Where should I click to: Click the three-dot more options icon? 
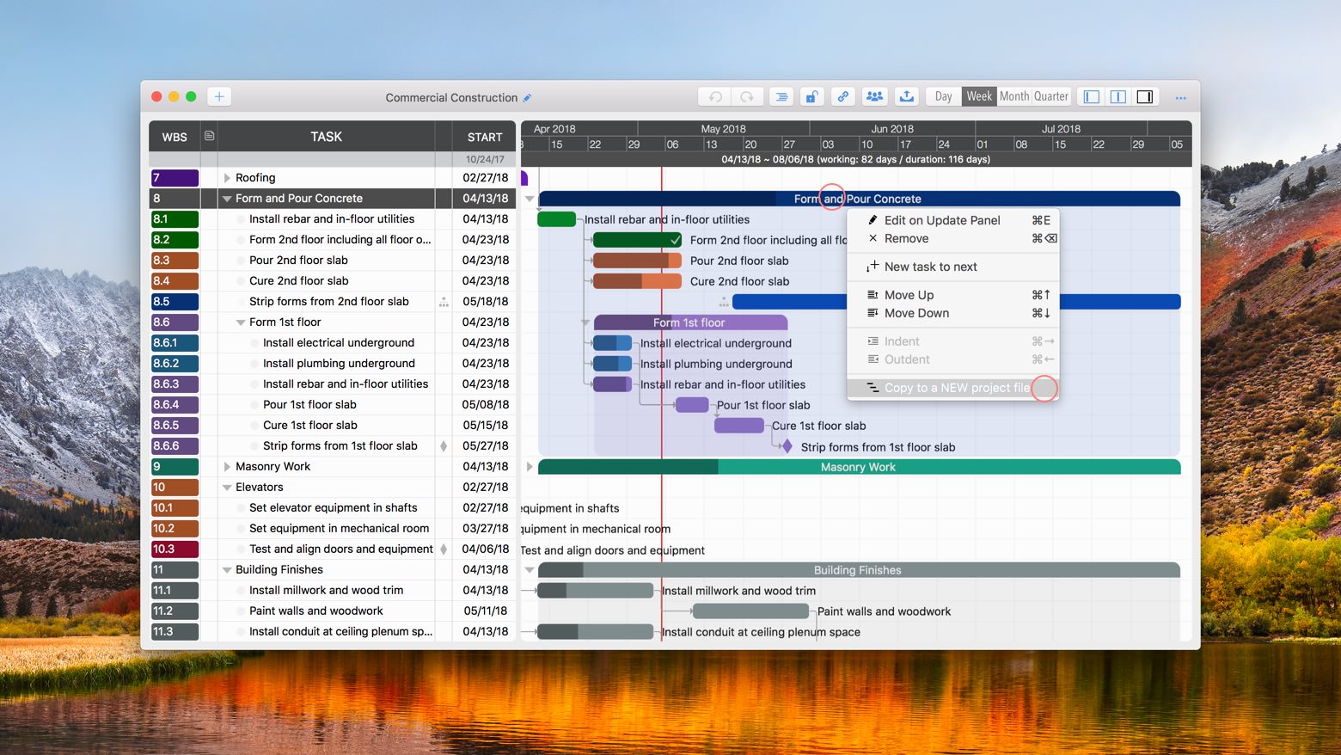pyautogui.click(x=1180, y=98)
